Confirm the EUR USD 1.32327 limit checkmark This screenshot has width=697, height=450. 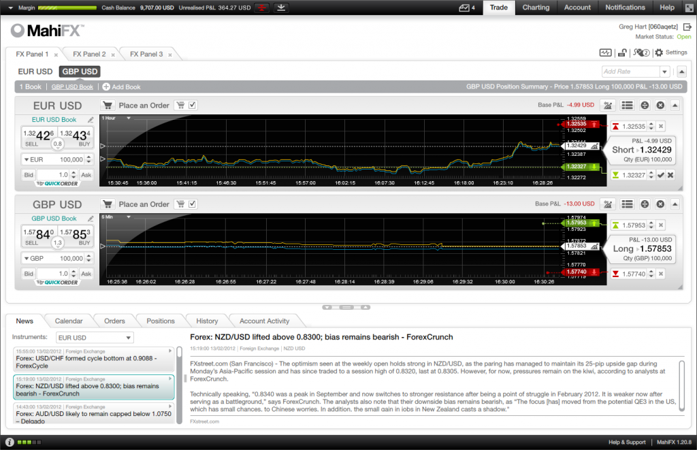(x=661, y=176)
